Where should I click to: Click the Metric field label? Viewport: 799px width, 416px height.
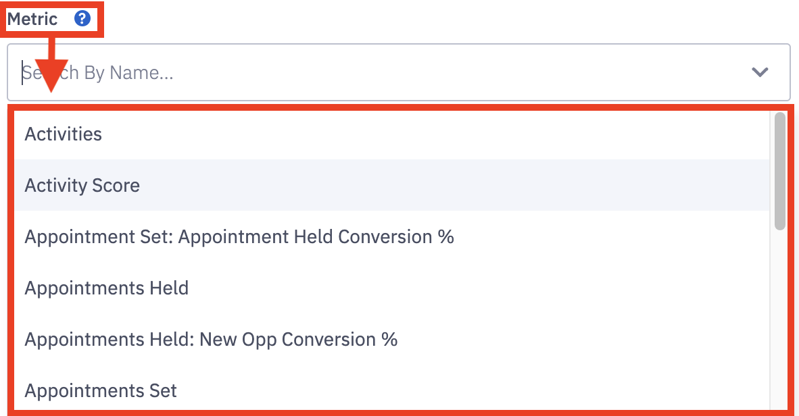coord(32,18)
